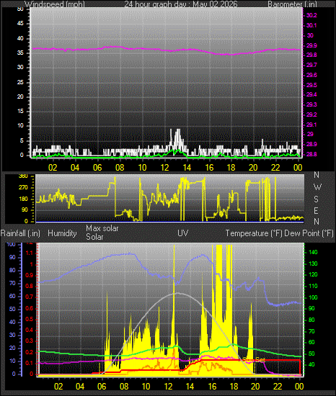Click the 140 tick on green temperature scale
Viewport: 336px width, 396px height.
(313, 252)
